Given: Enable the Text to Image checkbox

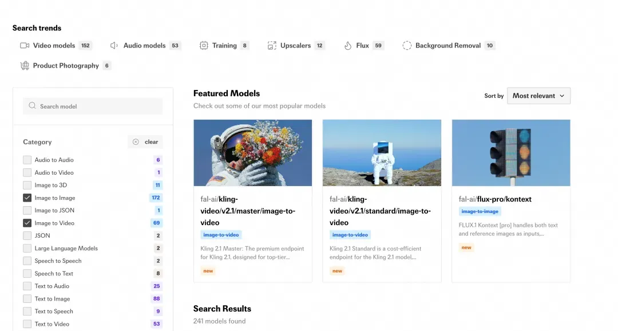Looking at the screenshot, I should (x=27, y=299).
